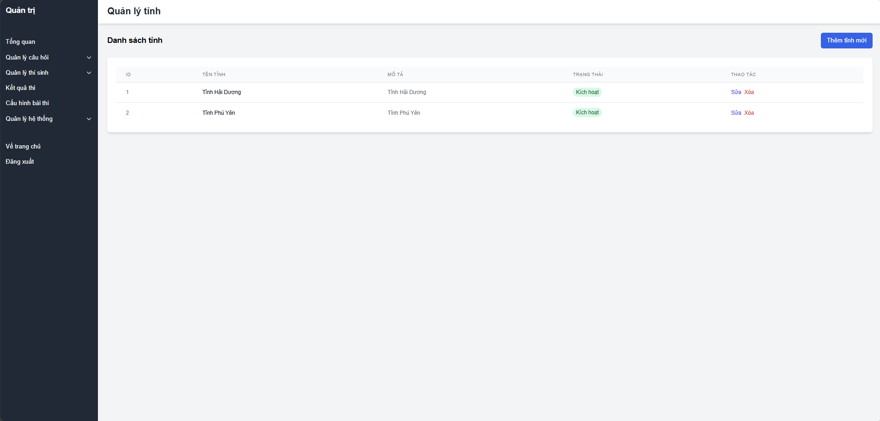Expand the Quản lý câu hỏi chevron
Image resolution: width=880 pixels, height=421 pixels.
(89, 58)
